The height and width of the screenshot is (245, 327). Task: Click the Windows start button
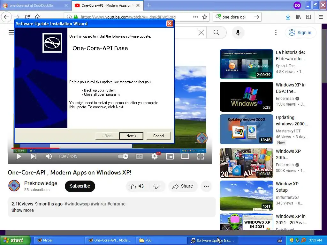click(15, 240)
